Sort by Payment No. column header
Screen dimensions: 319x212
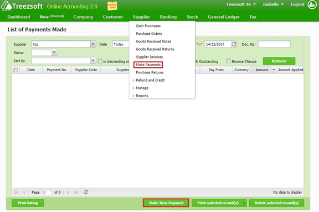pyautogui.click(x=56, y=70)
